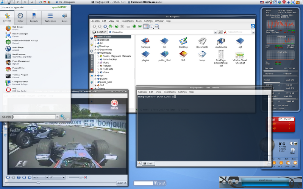This screenshot has width=303, height=189.
Task: Click the Shell tab in Konsole
Action: pos(147,164)
